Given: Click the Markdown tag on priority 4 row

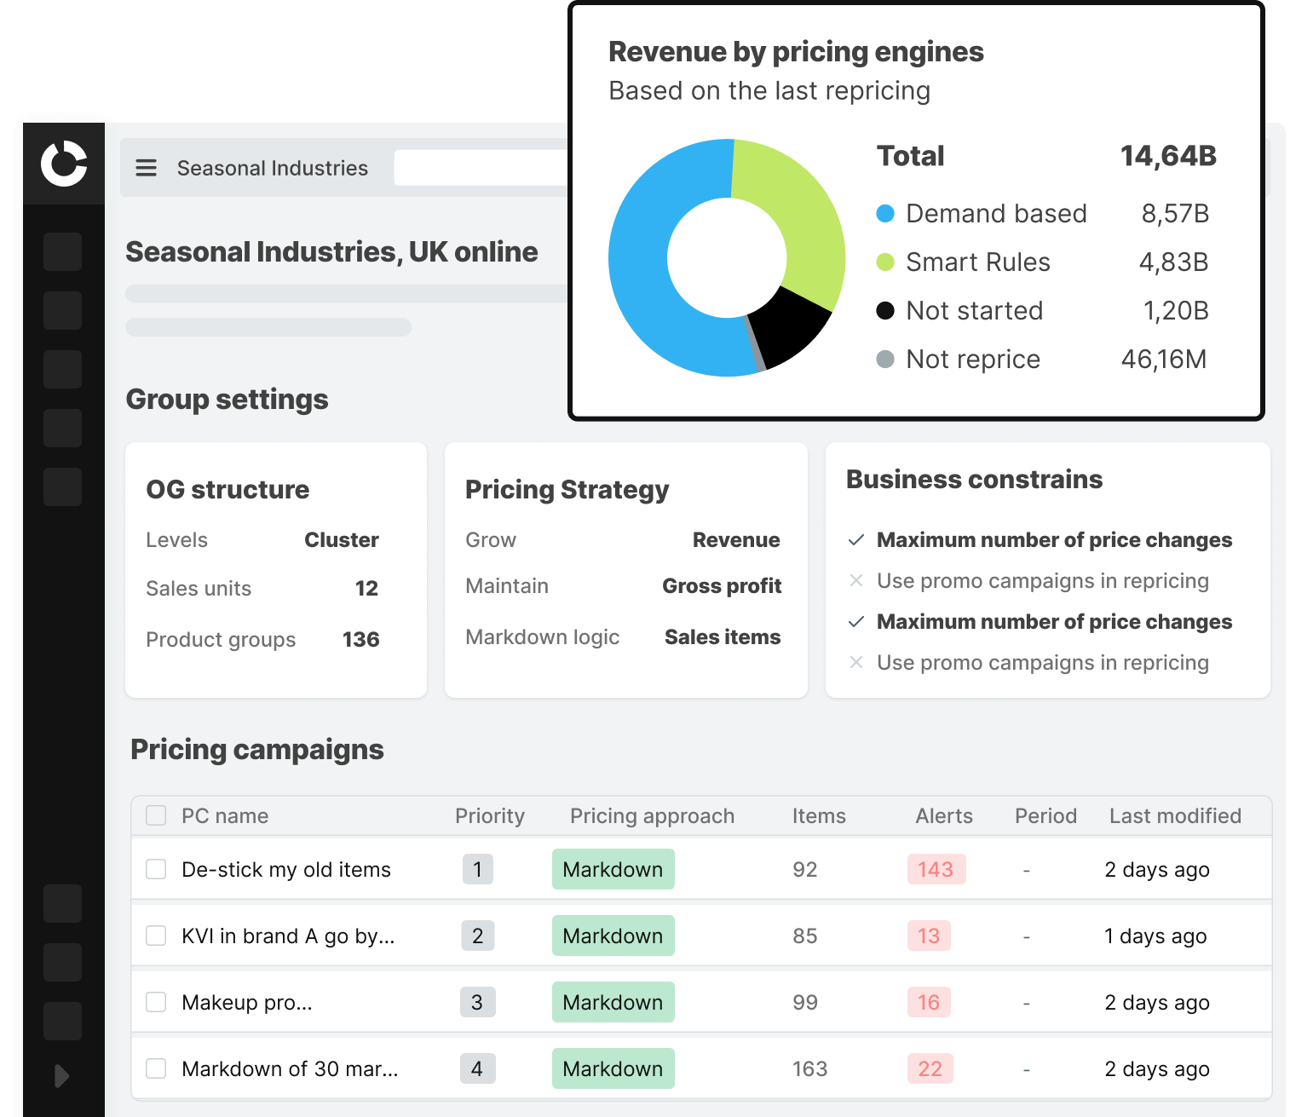Looking at the screenshot, I should pos(613,1068).
